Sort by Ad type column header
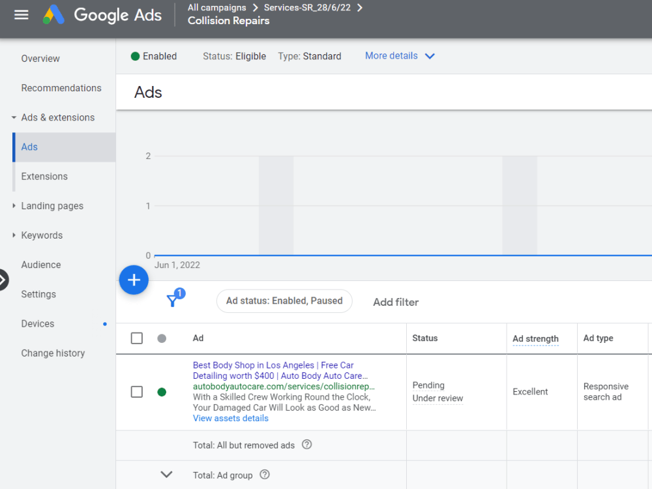This screenshot has height=489, width=652. [598, 338]
